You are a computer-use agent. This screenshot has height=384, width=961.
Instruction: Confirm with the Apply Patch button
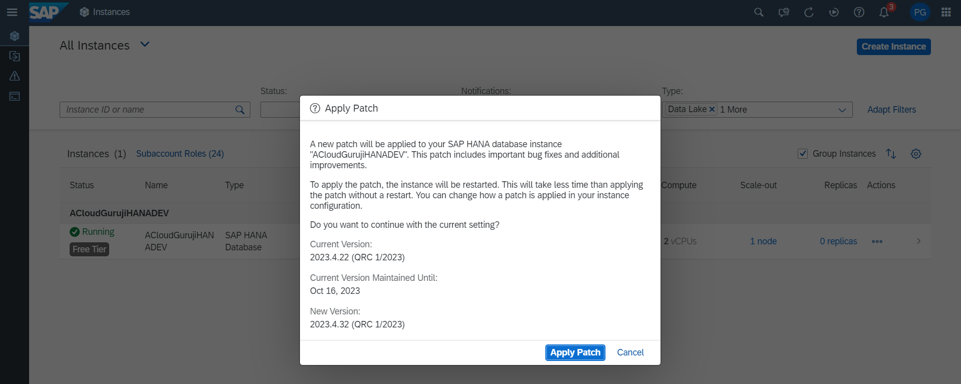coord(575,352)
